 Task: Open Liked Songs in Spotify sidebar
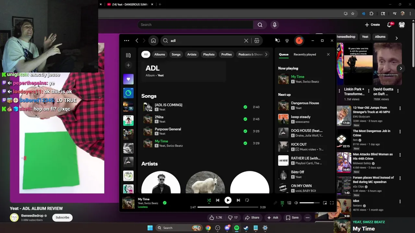[x=128, y=79]
